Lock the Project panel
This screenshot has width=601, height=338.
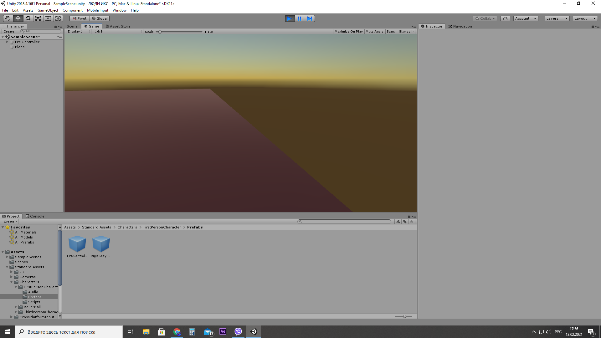click(409, 217)
